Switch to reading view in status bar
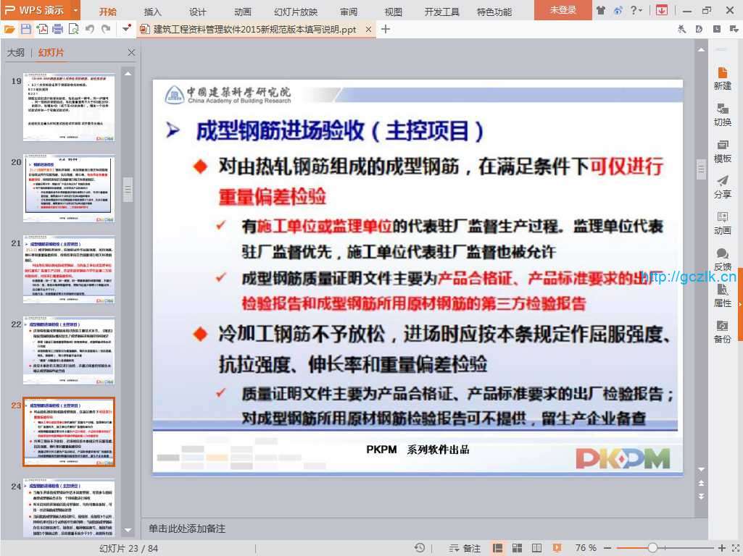Screen dimensions: 743x556 [534, 548]
